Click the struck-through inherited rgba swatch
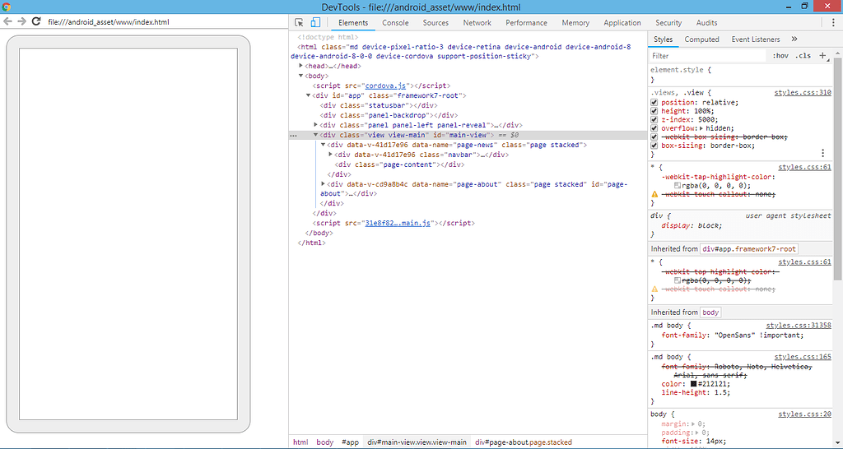 click(x=678, y=280)
